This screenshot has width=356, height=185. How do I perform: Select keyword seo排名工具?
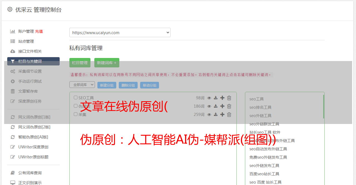tap(261, 107)
